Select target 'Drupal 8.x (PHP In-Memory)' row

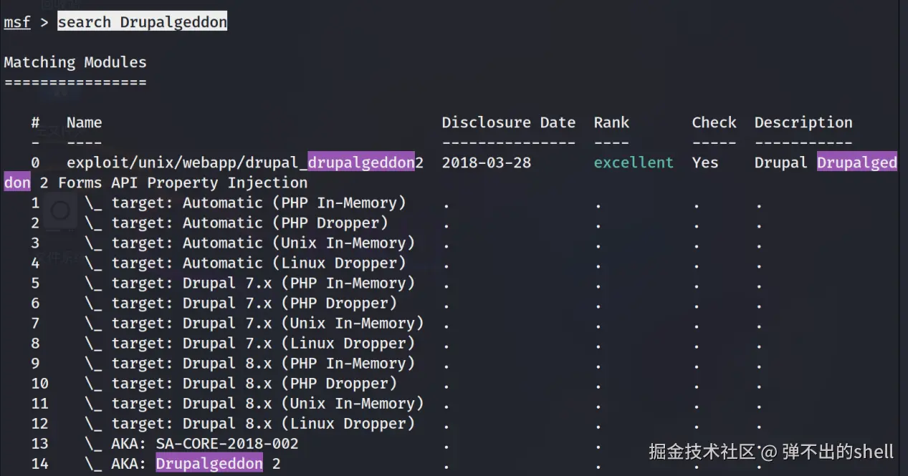coord(262,363)
